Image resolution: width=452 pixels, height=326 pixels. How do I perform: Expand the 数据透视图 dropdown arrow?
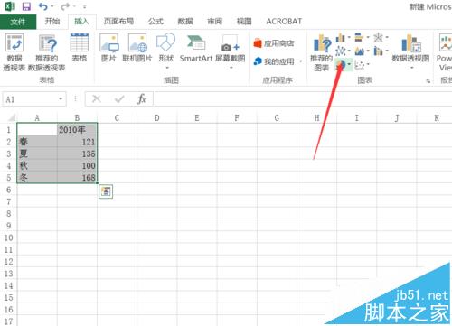coord(411,68)
